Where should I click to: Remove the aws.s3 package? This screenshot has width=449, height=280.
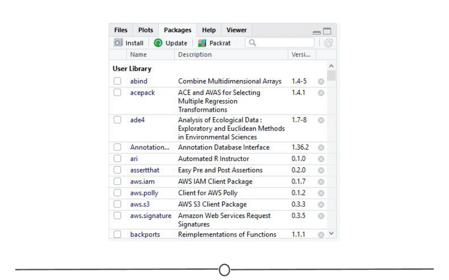pyautogui.click(x=321, y=204)
